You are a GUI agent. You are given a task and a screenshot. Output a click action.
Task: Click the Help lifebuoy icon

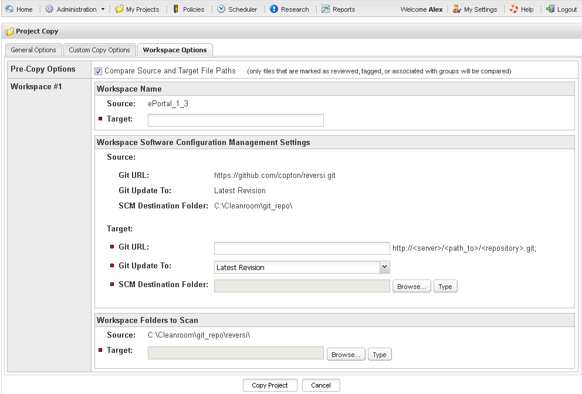pyautogui.click(x=514, y=9)
